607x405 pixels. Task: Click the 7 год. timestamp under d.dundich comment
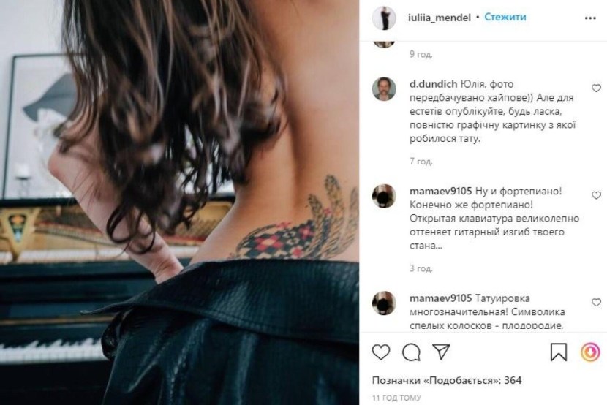(421, 162)
